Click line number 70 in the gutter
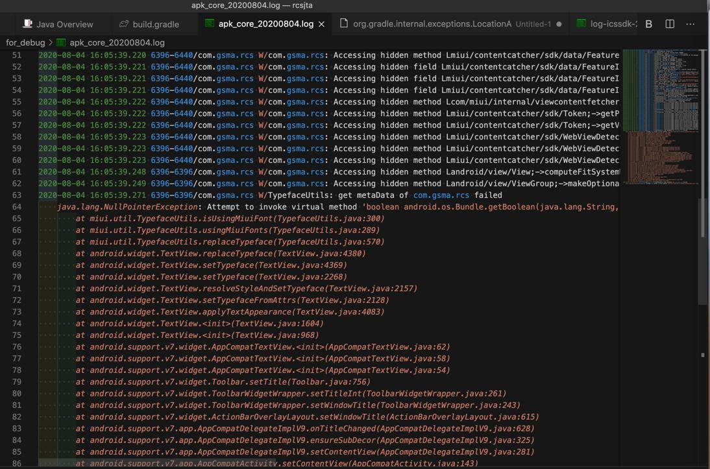Viewport: 710px width, 469px height. 17,277
